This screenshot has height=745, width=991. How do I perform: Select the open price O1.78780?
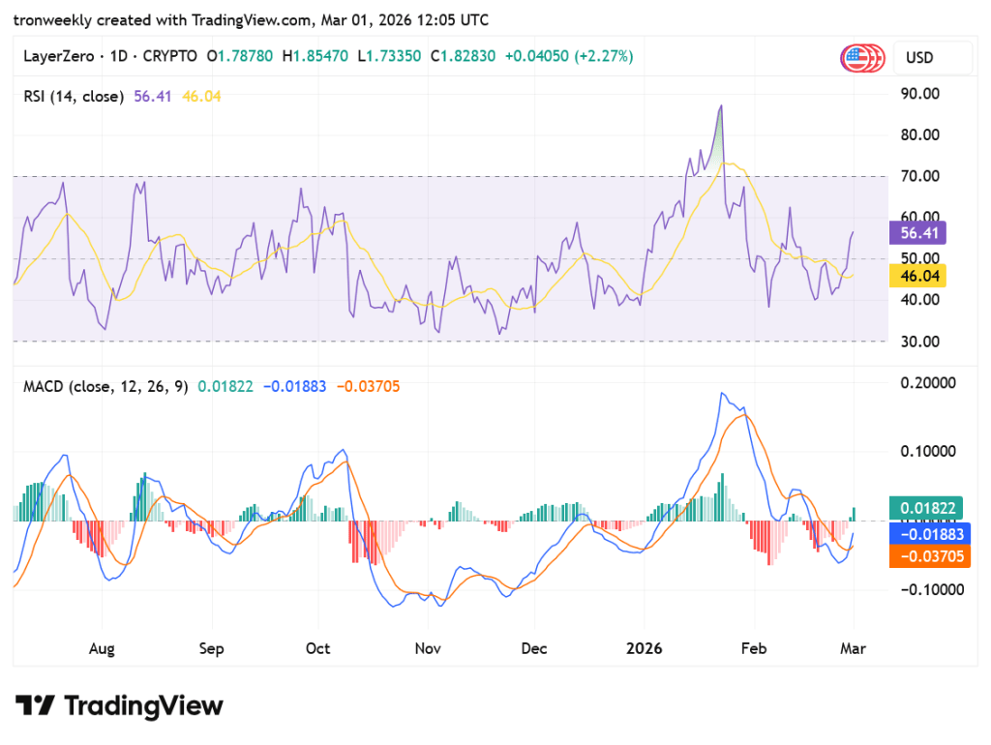(240, 56)
